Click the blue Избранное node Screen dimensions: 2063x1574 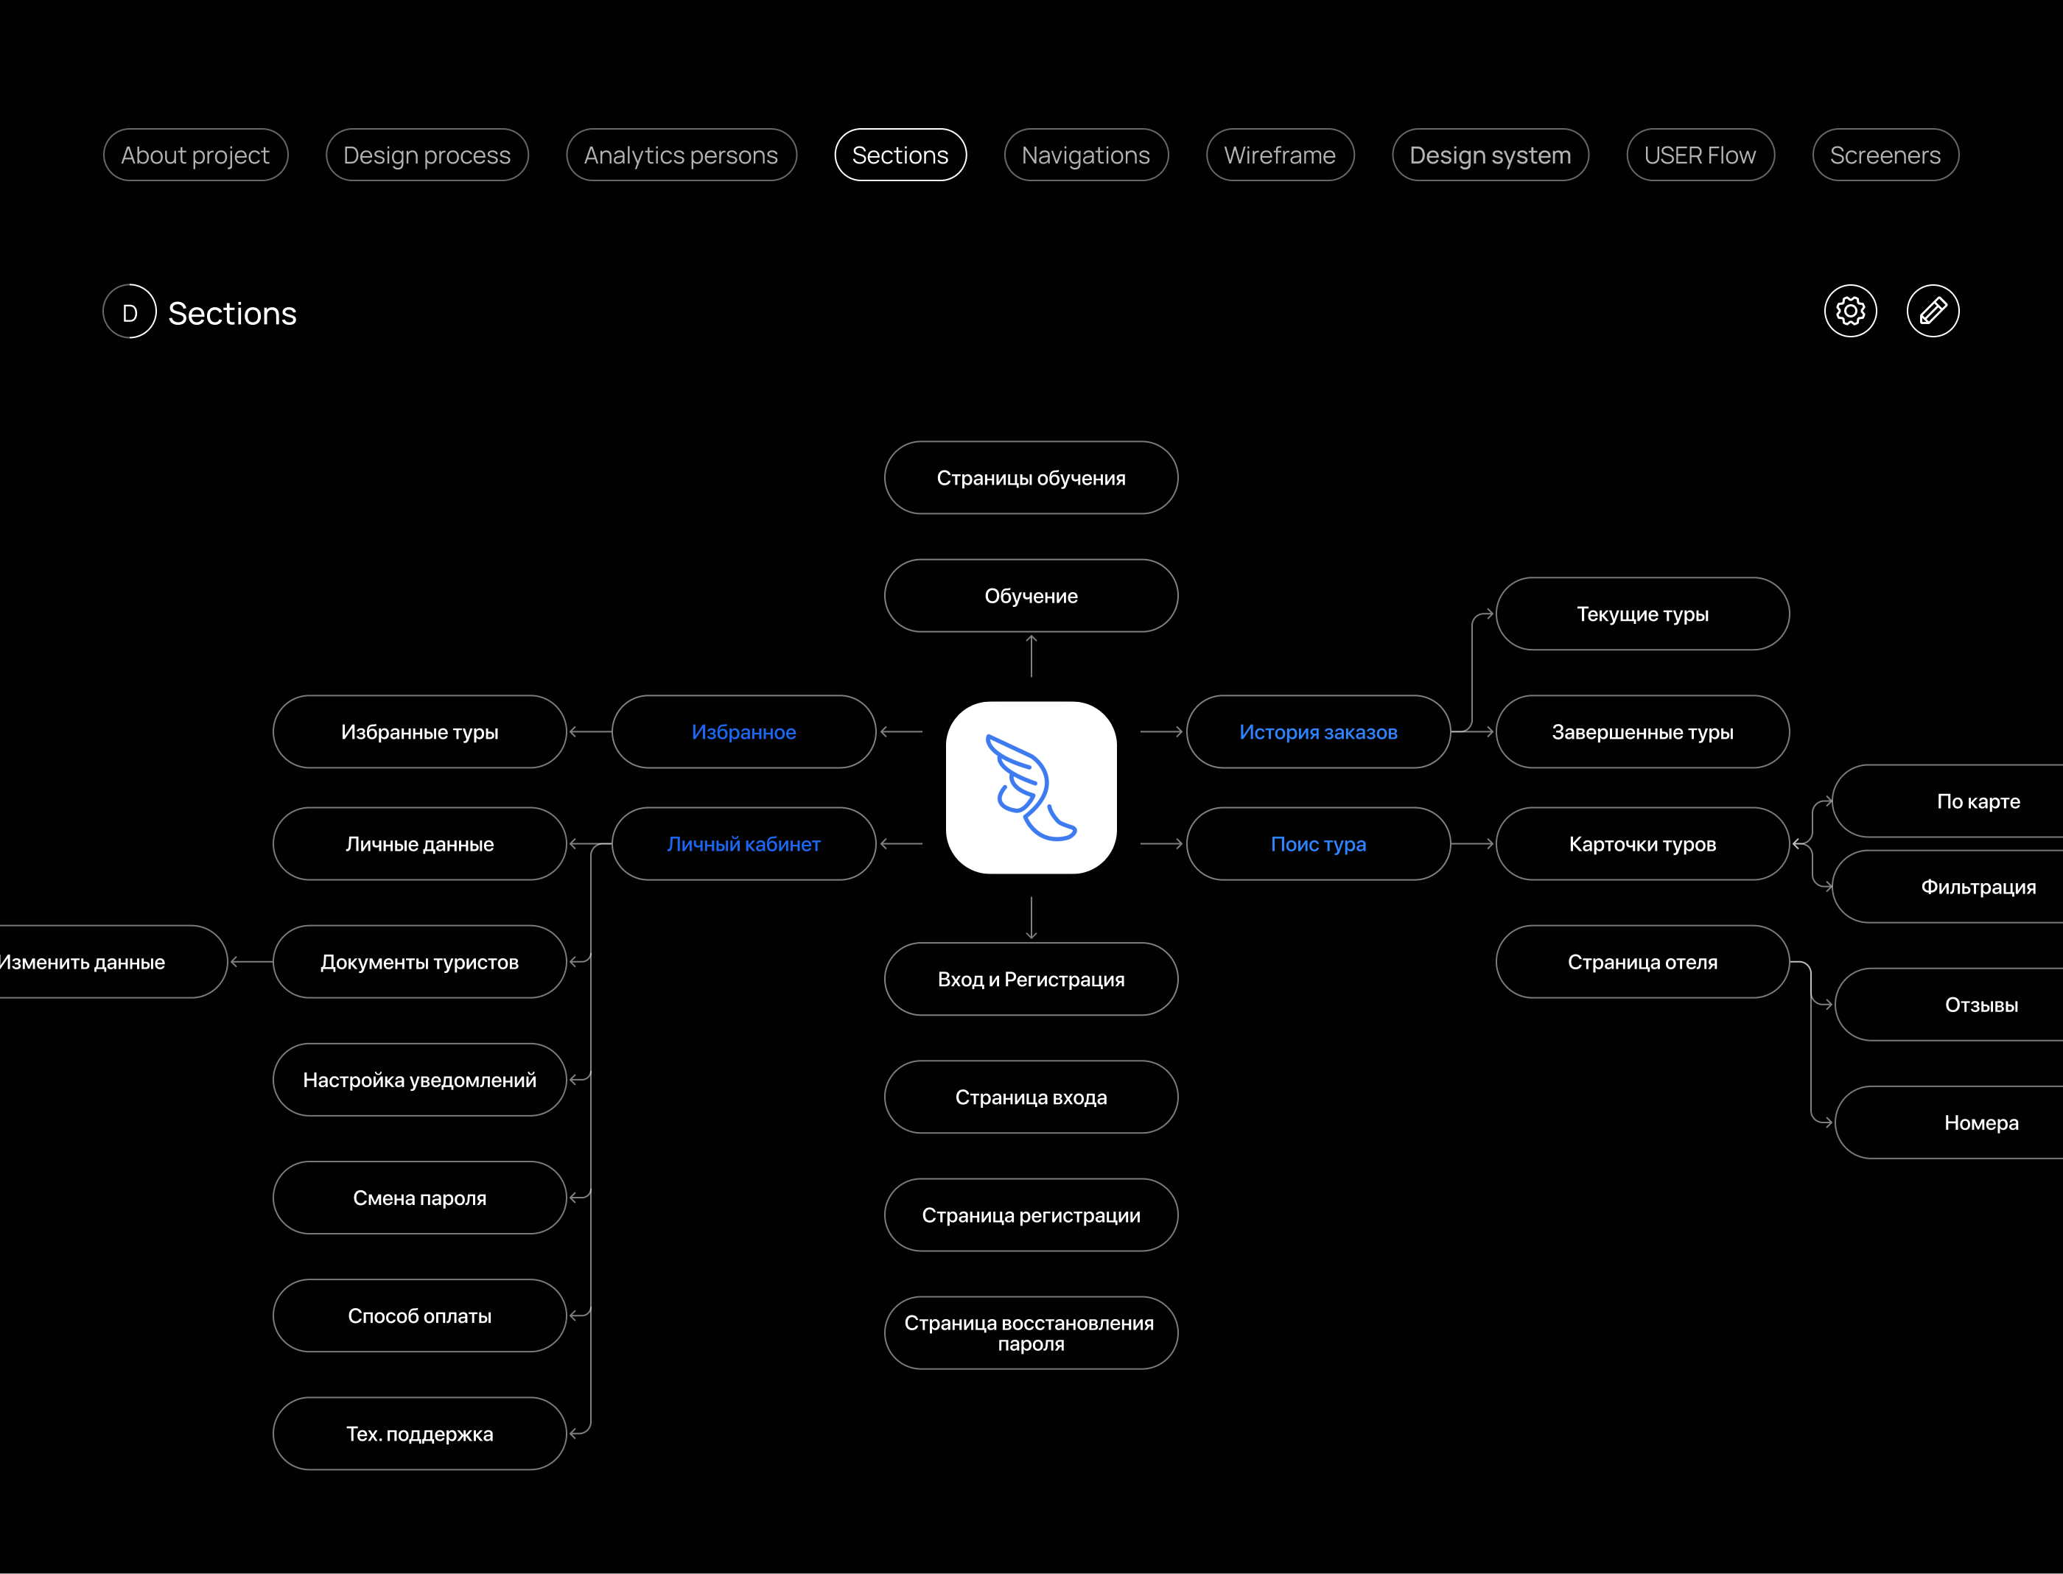tap(743, 731)
